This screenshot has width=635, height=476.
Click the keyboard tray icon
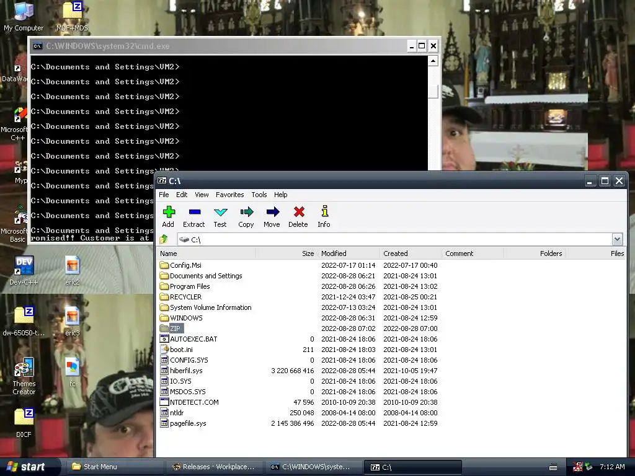pos(553,467)
